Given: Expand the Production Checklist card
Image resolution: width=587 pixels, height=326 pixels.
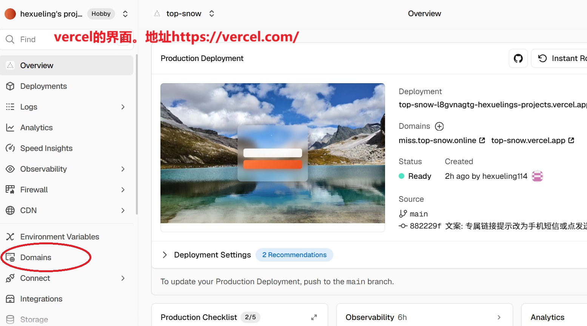Looking at the screenshot, I should click(314, 317).
